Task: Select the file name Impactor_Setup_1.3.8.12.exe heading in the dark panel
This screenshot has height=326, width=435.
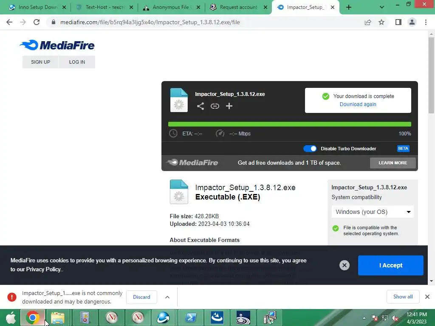Action: coord(230,94)
